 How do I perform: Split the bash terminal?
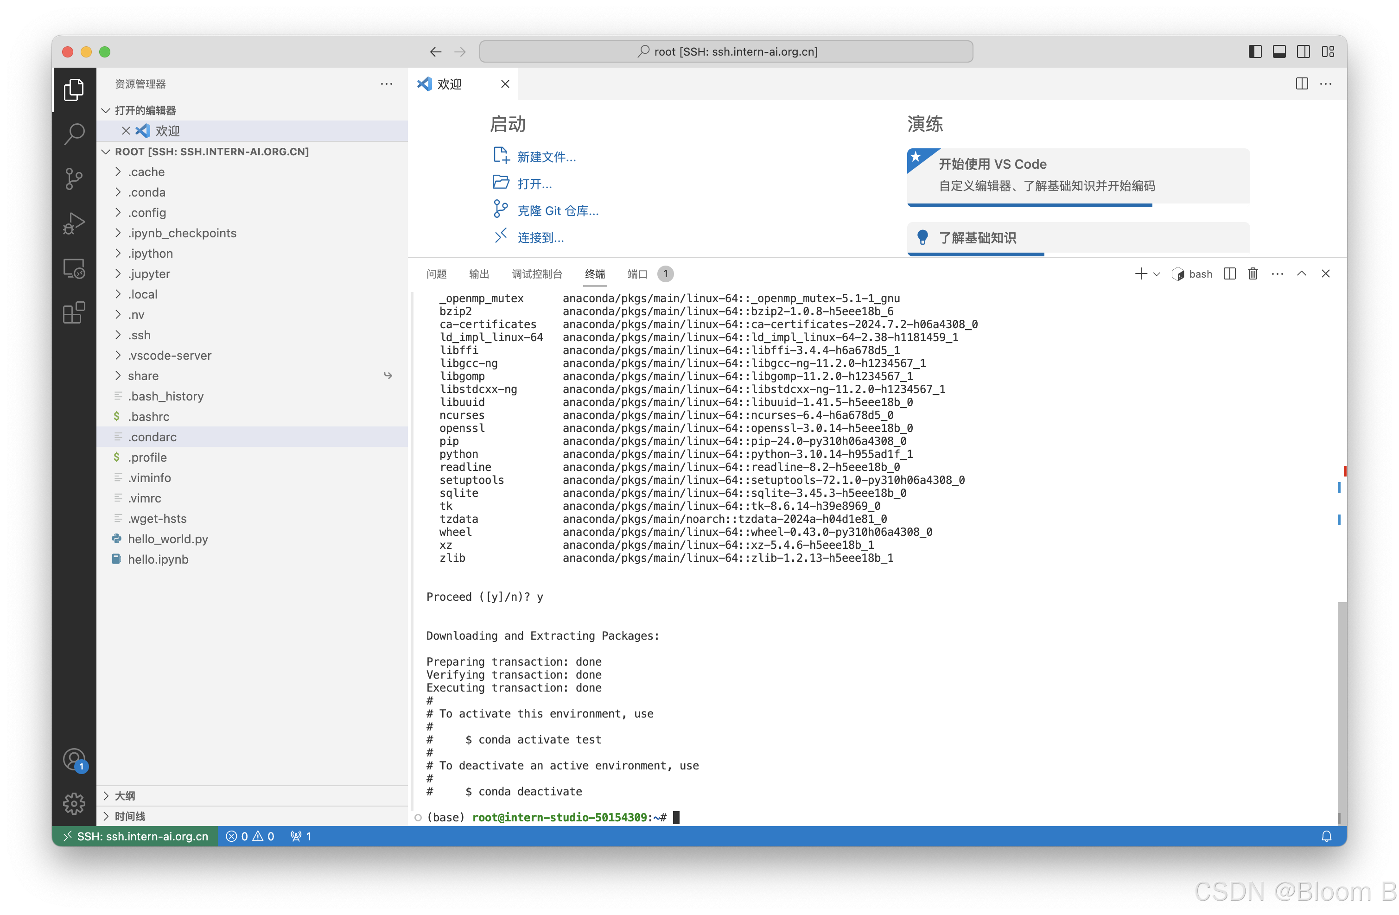click(1229, 274)
